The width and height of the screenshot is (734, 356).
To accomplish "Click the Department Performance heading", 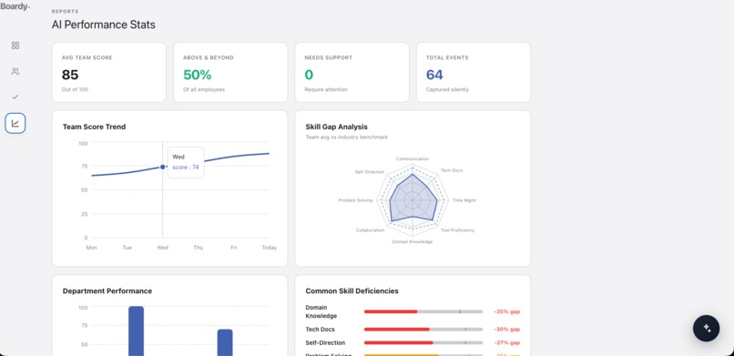I will 107,291.
